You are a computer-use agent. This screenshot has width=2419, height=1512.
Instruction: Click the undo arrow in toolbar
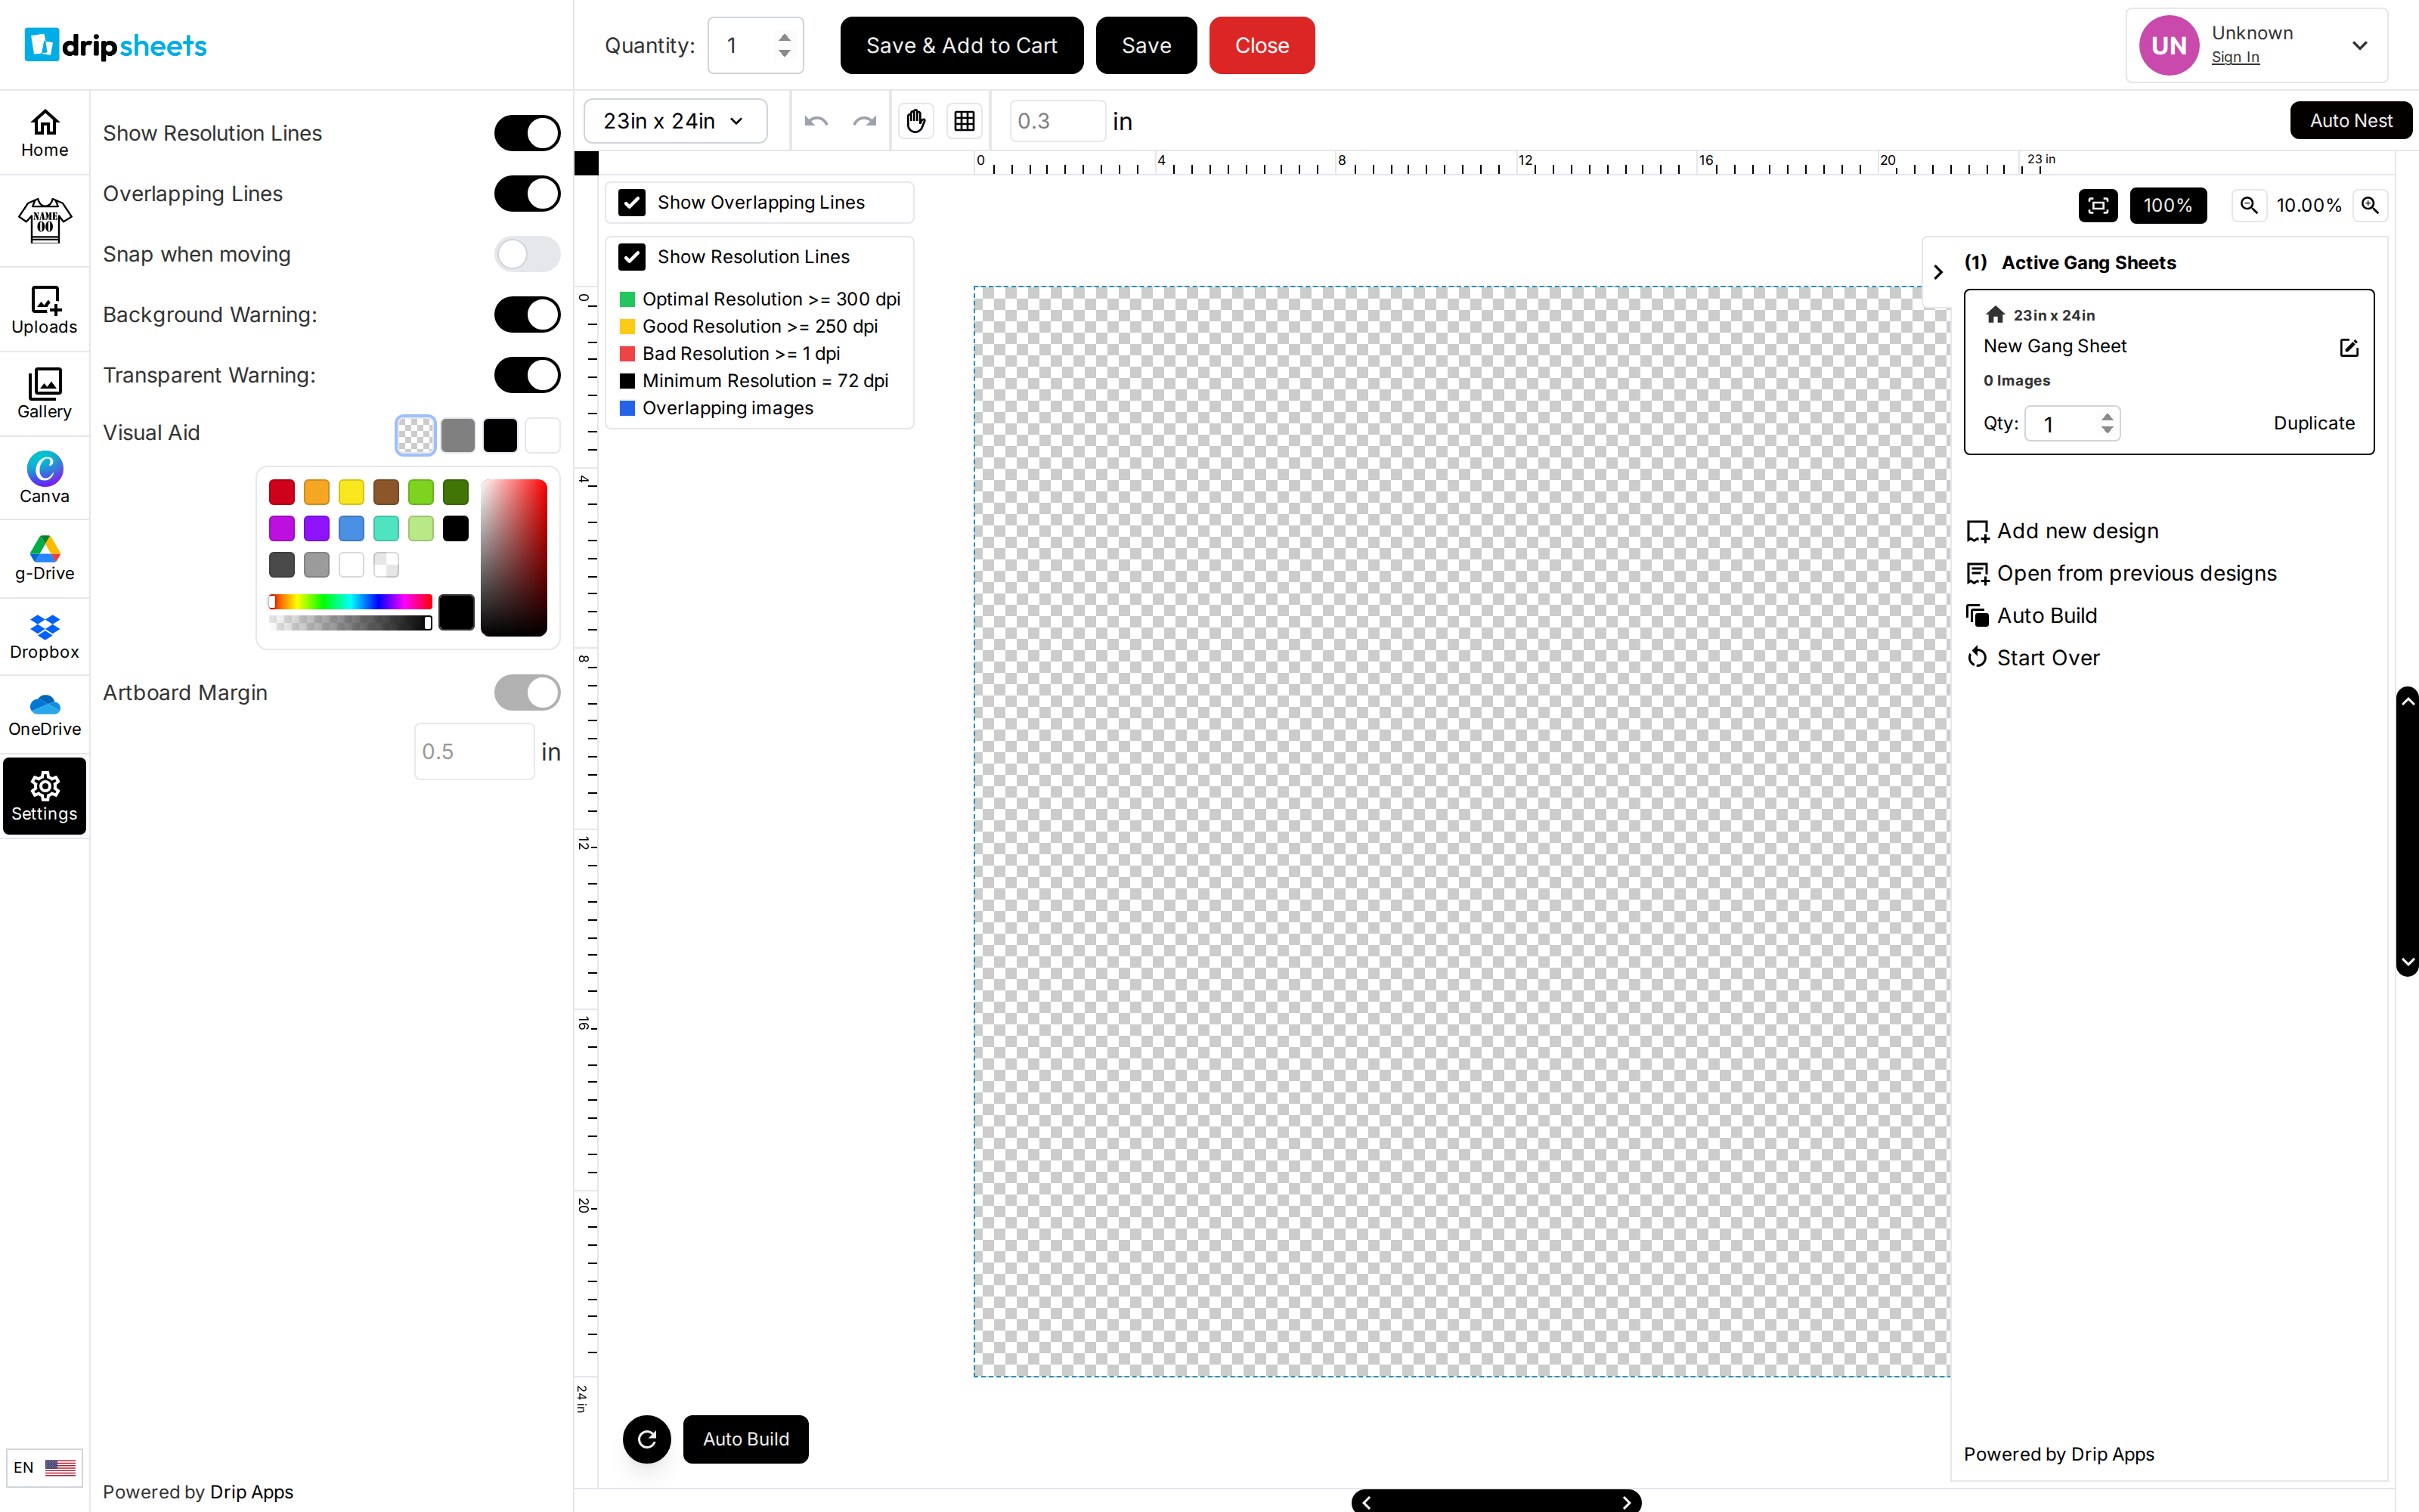[816, 121]
